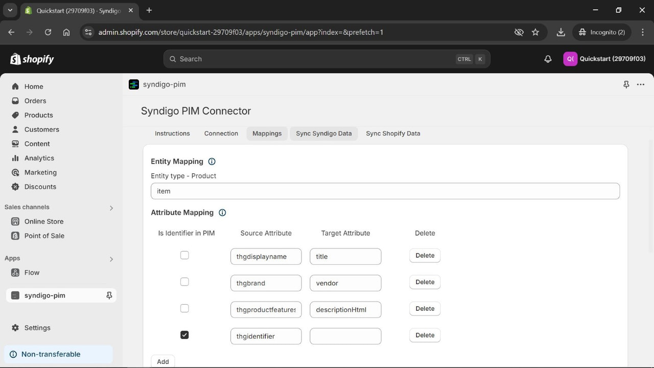Click the browser back arrow

11,32
